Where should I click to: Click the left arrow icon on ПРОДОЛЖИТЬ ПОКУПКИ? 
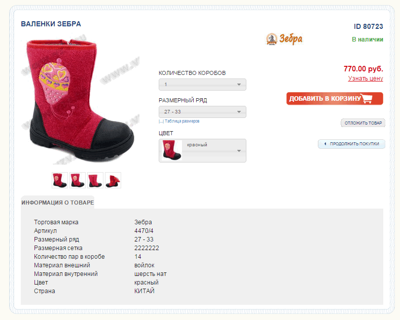point(325,144)
